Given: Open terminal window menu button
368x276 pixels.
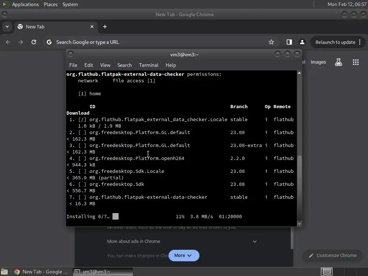Looking at the screenshot, I should tap(70, 54).
